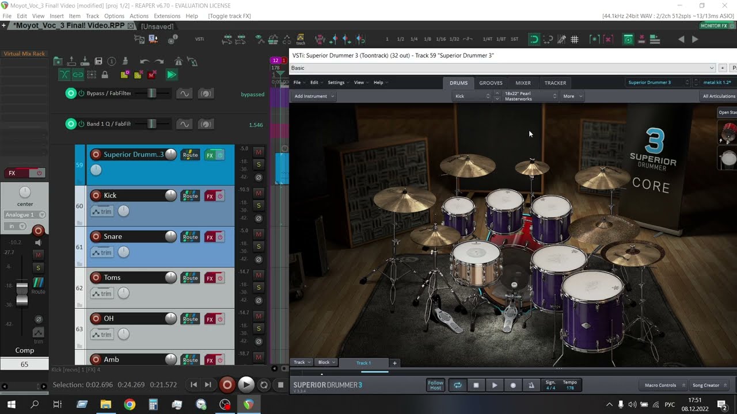Image resolution: width=737 pixels, height=414 pixels.
Task: Switch to TRACKER tab
Action: (555, 83)
